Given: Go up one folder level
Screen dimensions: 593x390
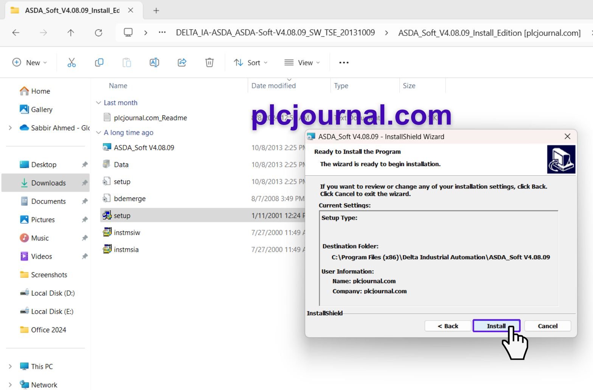Looking at the screenshot, I should tap(71, 33).
